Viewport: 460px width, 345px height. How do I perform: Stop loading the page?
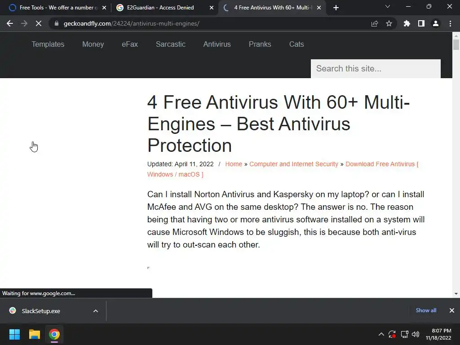click(39, 23)
